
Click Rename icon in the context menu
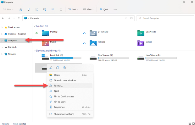(x=64, y=68)
